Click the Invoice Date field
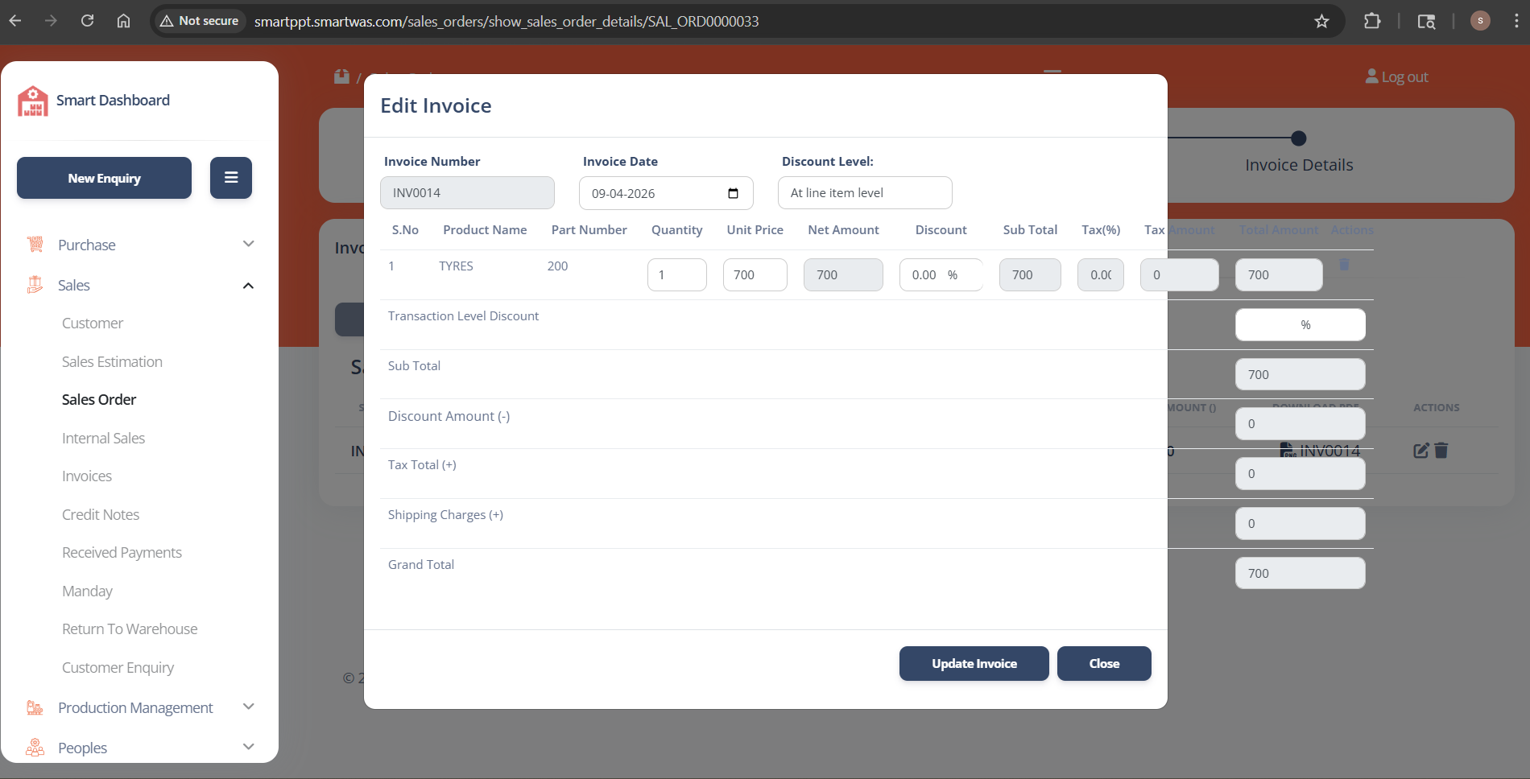Viewport: 1530px width, 779px height. tap(666, 193)
